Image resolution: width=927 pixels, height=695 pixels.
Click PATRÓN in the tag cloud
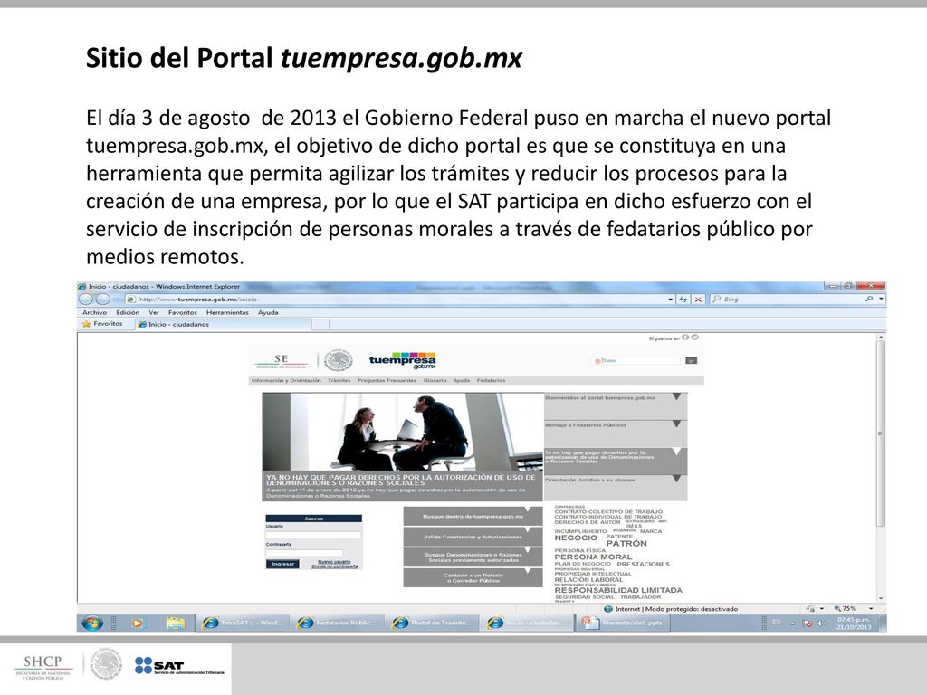tap(626, 543)
